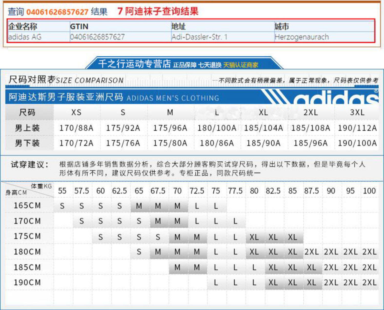Click the '阿迪达斯男子服装亚洲尺码' title bar text
384x310 pixels.
66,97
